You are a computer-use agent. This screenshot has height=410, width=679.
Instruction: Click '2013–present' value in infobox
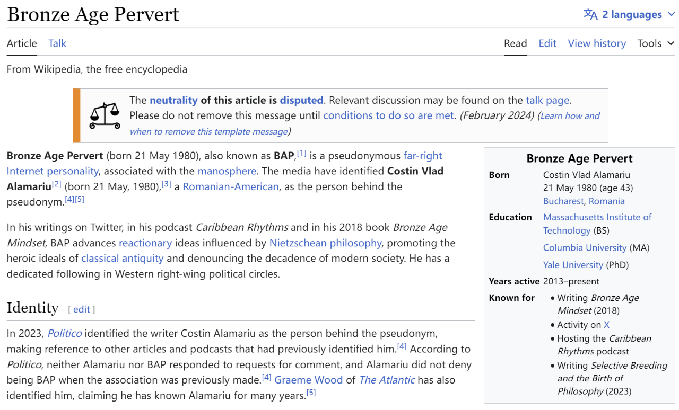[571, 281]
